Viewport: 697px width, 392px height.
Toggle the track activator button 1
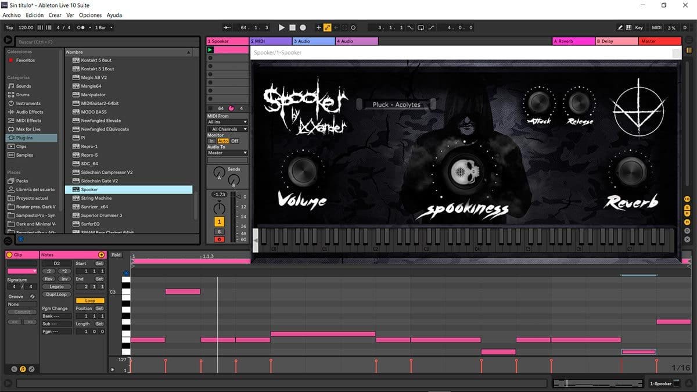tap(219, 221)
